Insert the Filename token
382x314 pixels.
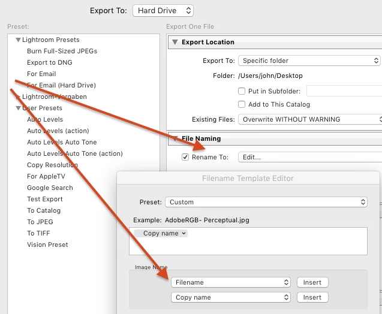[312, 282]
